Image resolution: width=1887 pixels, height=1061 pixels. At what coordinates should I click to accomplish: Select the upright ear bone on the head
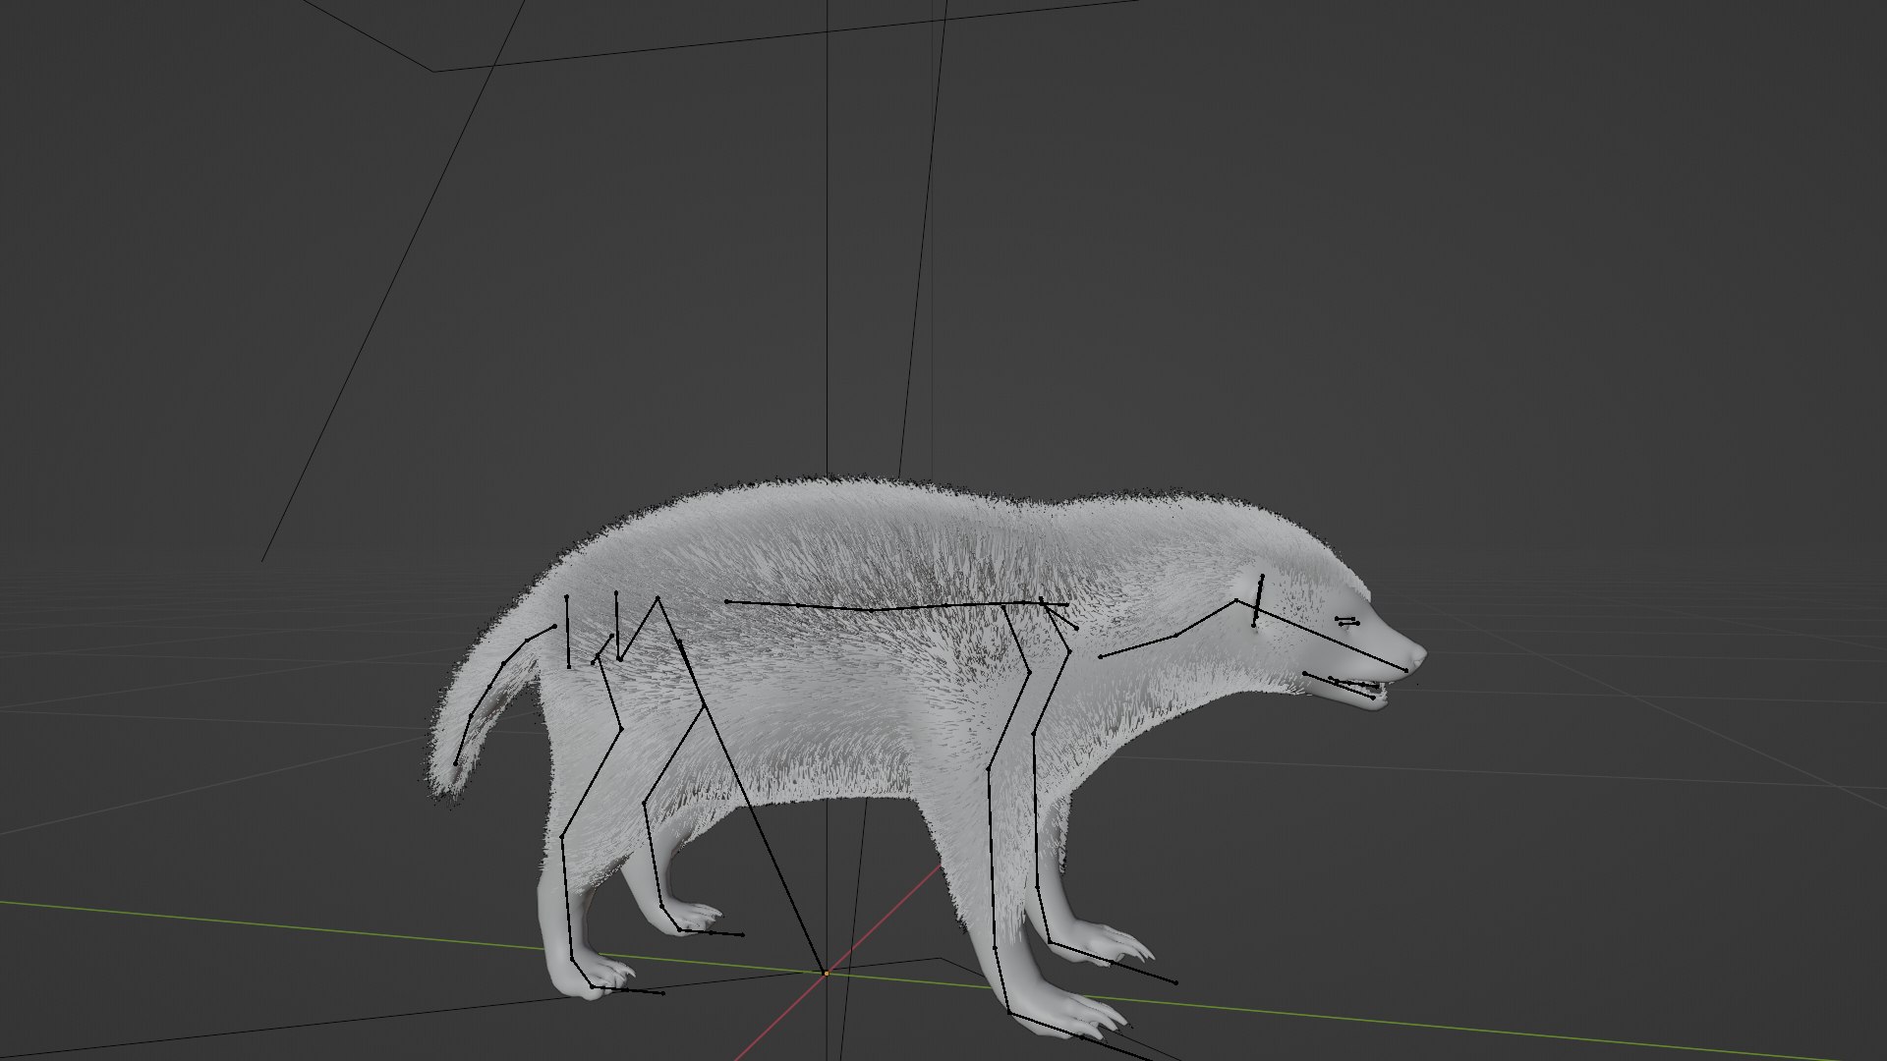point(1258,600)
